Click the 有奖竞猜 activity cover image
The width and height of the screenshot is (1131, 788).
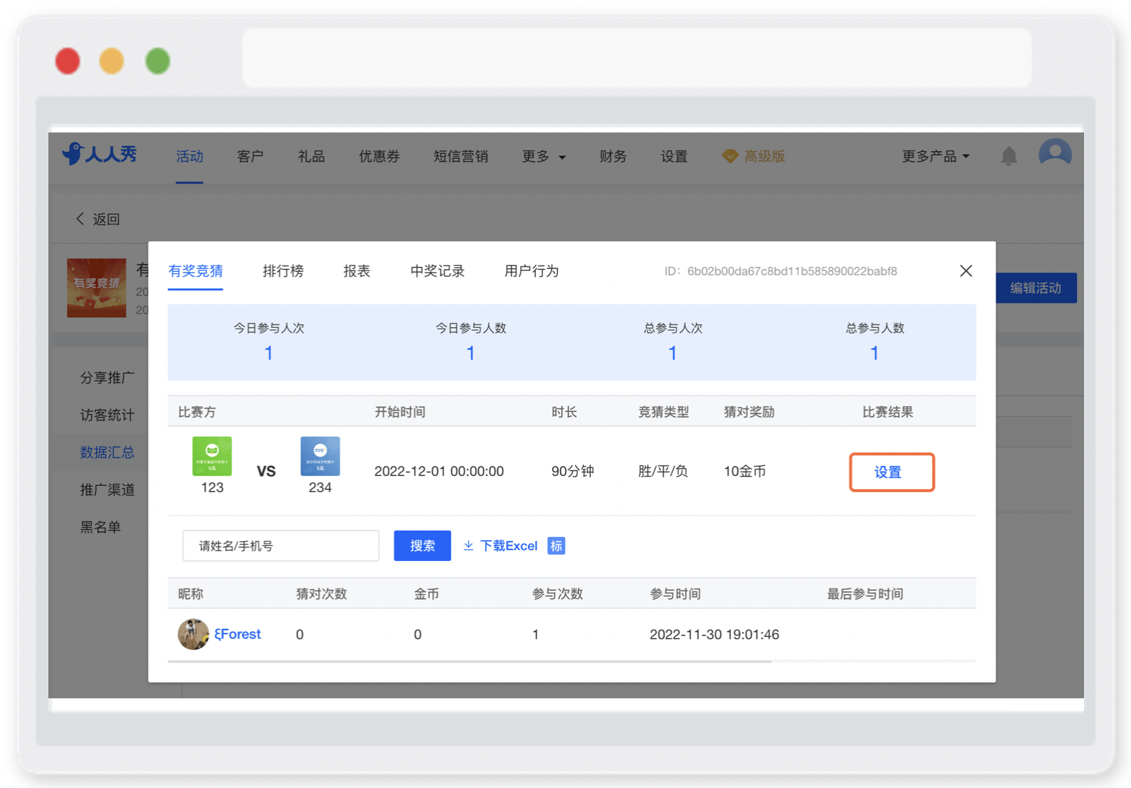pyautogui.click(x=97, y=288)
